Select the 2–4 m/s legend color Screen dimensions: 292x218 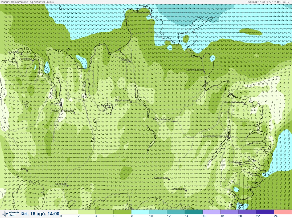(x=87, y=212)
